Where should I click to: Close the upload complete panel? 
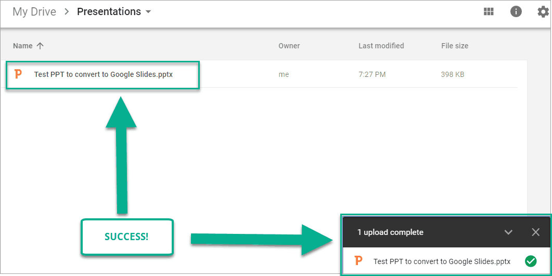click(x=535, y=232)
